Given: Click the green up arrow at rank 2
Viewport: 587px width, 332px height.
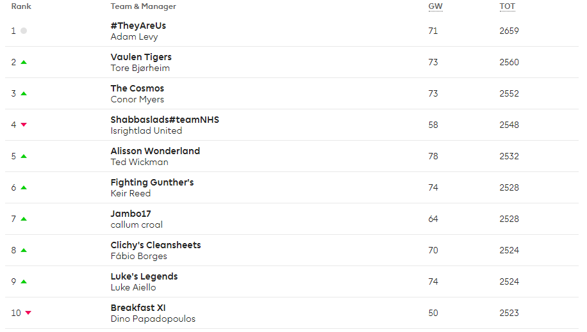Looking at the screenshot, I should (24, 62).
